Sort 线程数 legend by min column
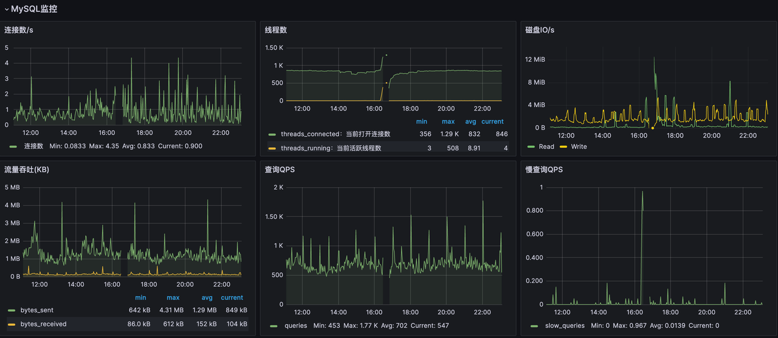 coord(422,122)
